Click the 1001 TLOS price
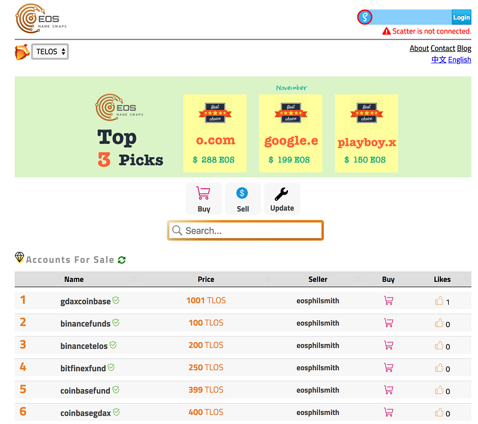This screenshot has height=424, width=478. point(206,300)
